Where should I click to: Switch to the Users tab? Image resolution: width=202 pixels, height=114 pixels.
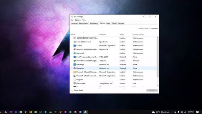tap(108, 23)
